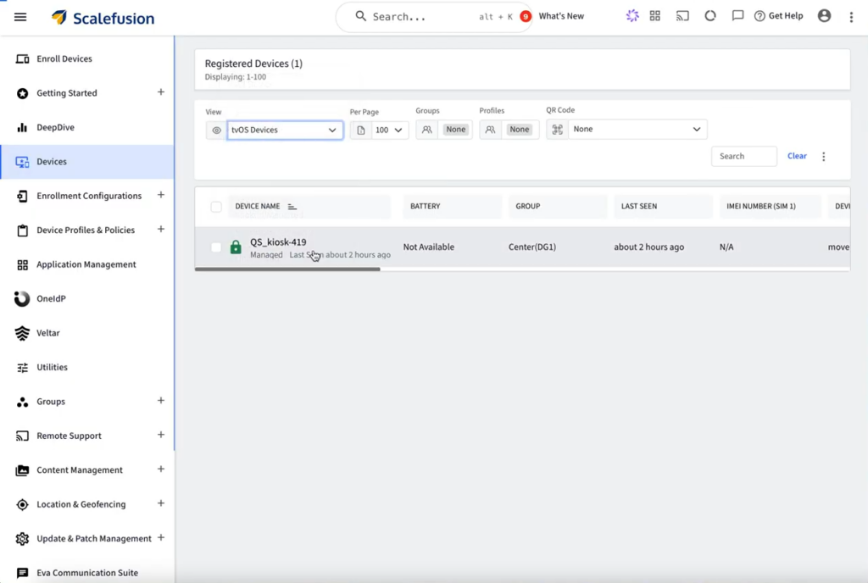Open the QS_kiosk-419 device name

point(278,242)
